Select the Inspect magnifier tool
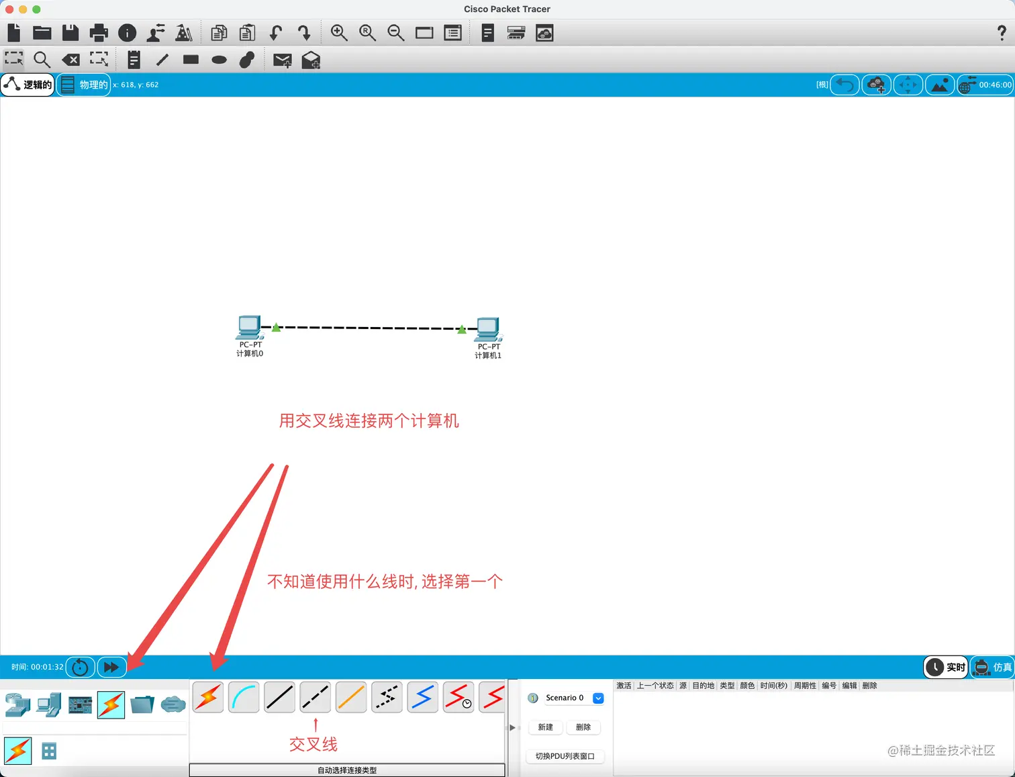 click(x=42, y=60)
